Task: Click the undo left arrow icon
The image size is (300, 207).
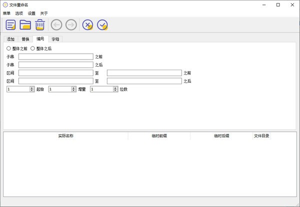Action: [56, 25]
